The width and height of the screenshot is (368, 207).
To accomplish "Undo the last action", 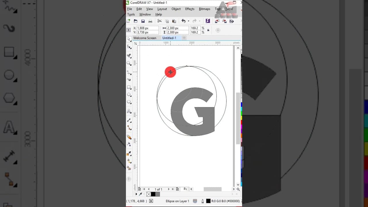I will coord(183,21).
